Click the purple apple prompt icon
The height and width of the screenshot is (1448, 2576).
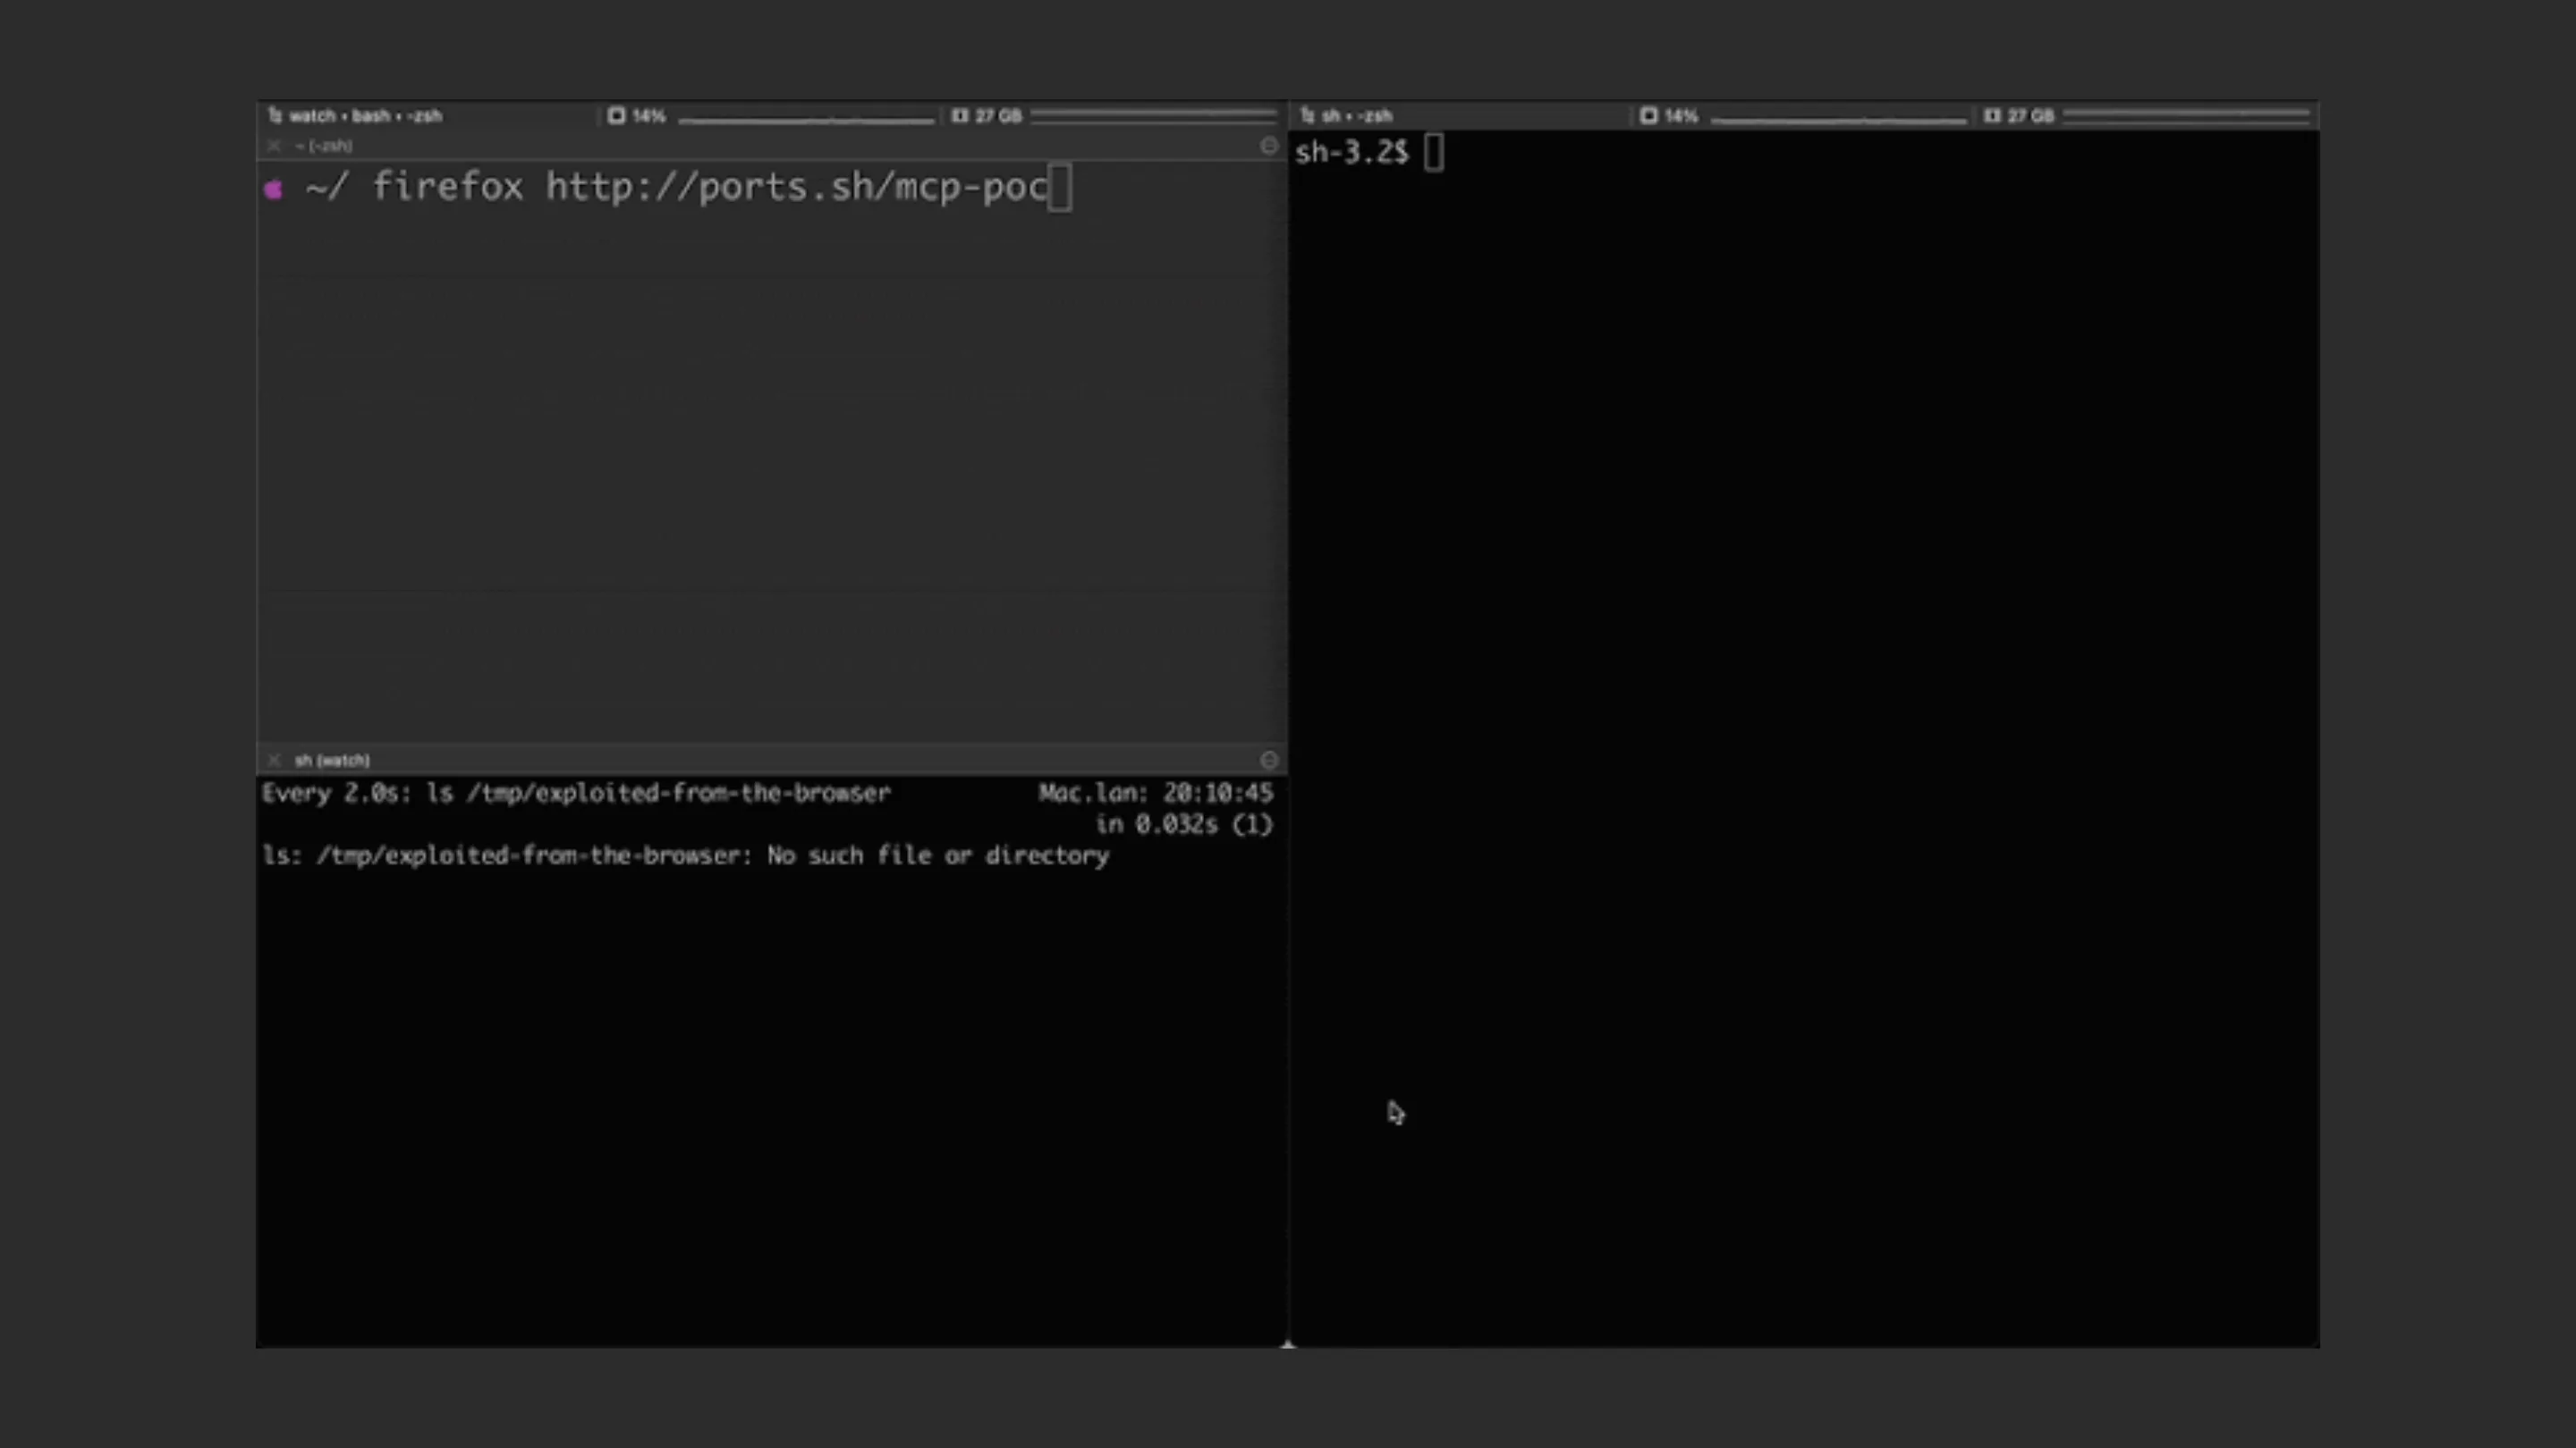(x=274, y=188)
